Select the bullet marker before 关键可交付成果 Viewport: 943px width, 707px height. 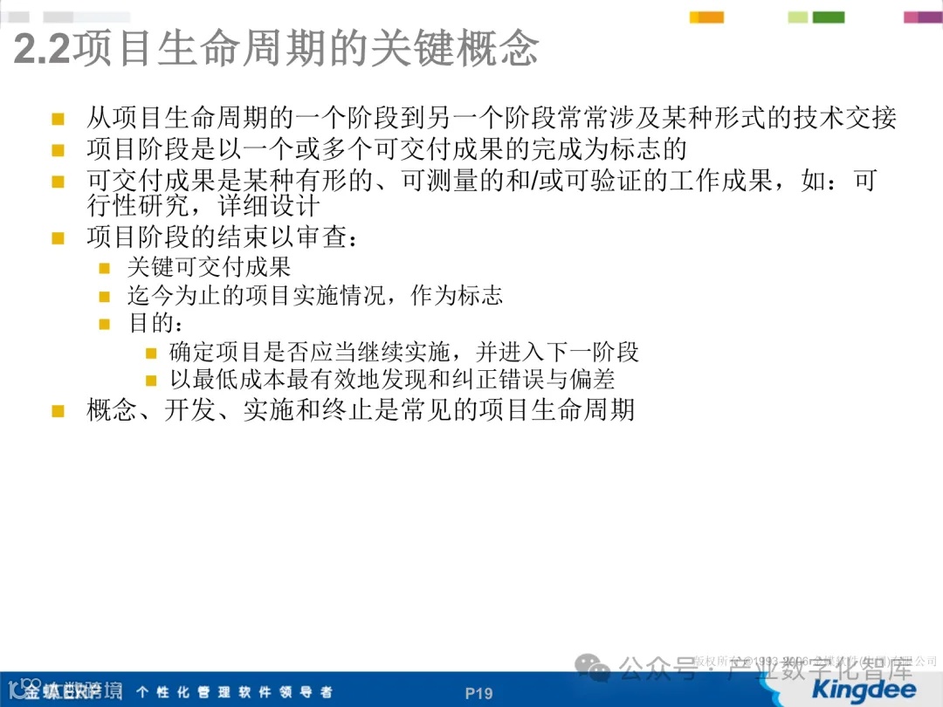pyautogui.click(x=102, y=267)
